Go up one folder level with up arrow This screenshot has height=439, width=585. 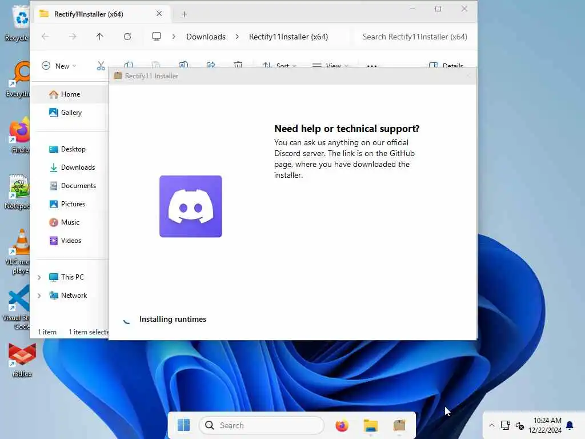click(99, 37)
